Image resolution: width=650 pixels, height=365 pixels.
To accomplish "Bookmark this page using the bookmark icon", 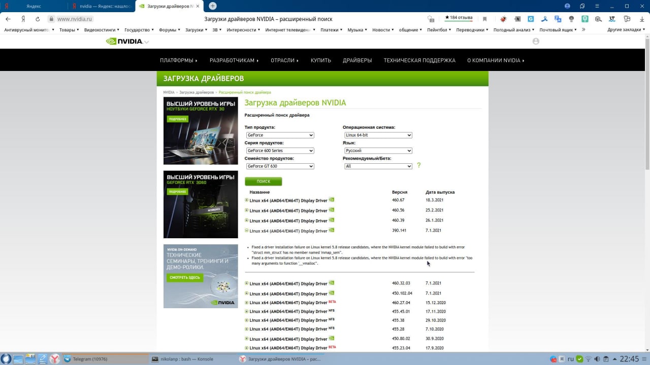I will pos(484,19).
